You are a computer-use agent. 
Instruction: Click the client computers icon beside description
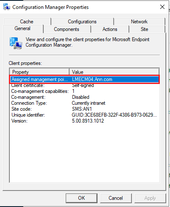click(x=16, y=43)
